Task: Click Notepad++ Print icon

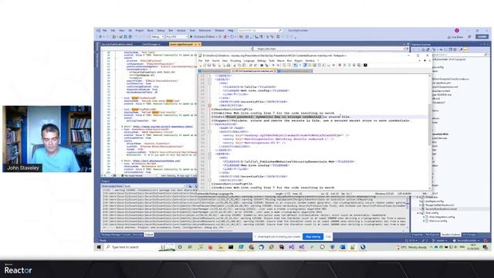Action: point(228,65)
